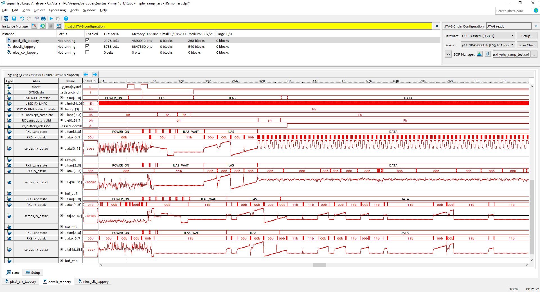Viewport: 540px width, 292px height.
Task: Click the Search altera.com field
Action: (514, 11)
